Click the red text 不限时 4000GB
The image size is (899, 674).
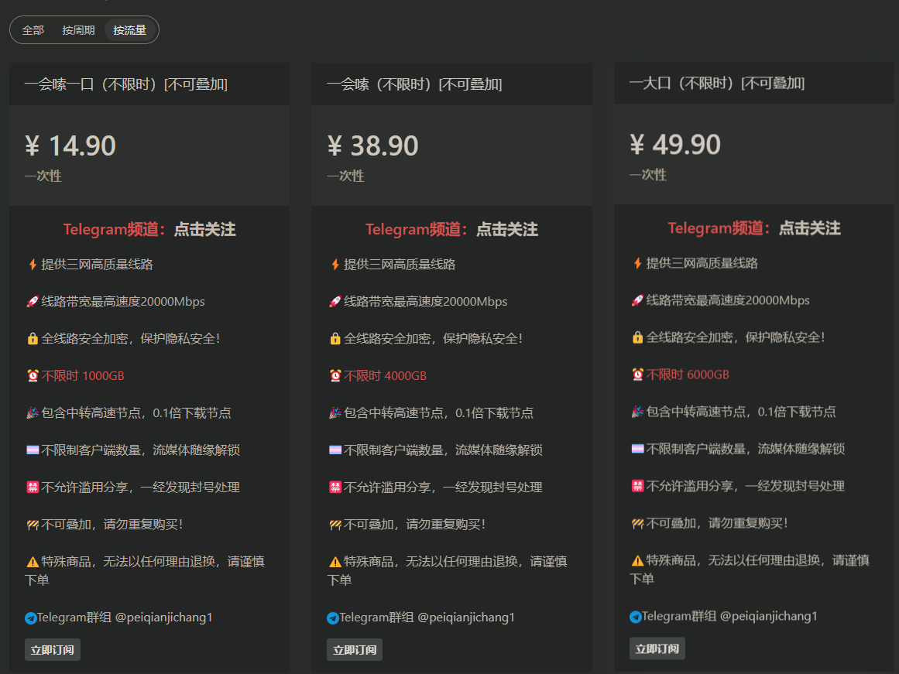click(386, 376)
